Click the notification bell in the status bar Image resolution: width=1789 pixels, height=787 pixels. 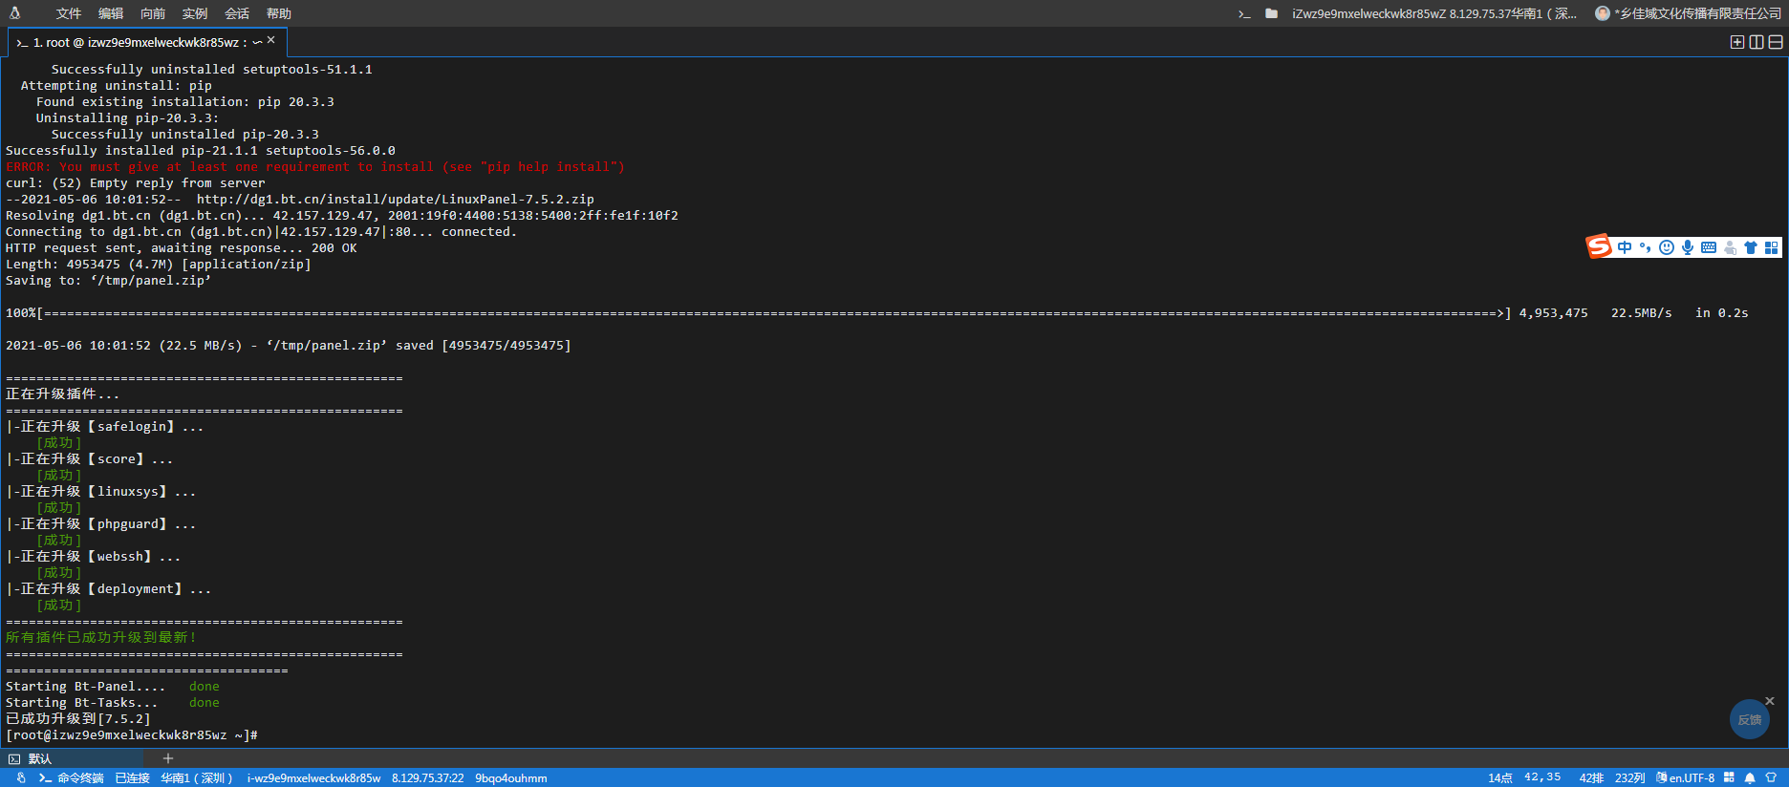1750,778
